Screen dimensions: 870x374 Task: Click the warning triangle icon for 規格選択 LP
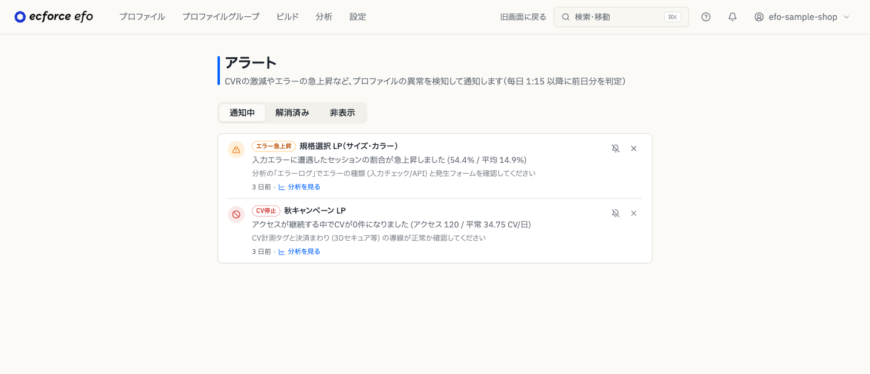coord(236,150)
